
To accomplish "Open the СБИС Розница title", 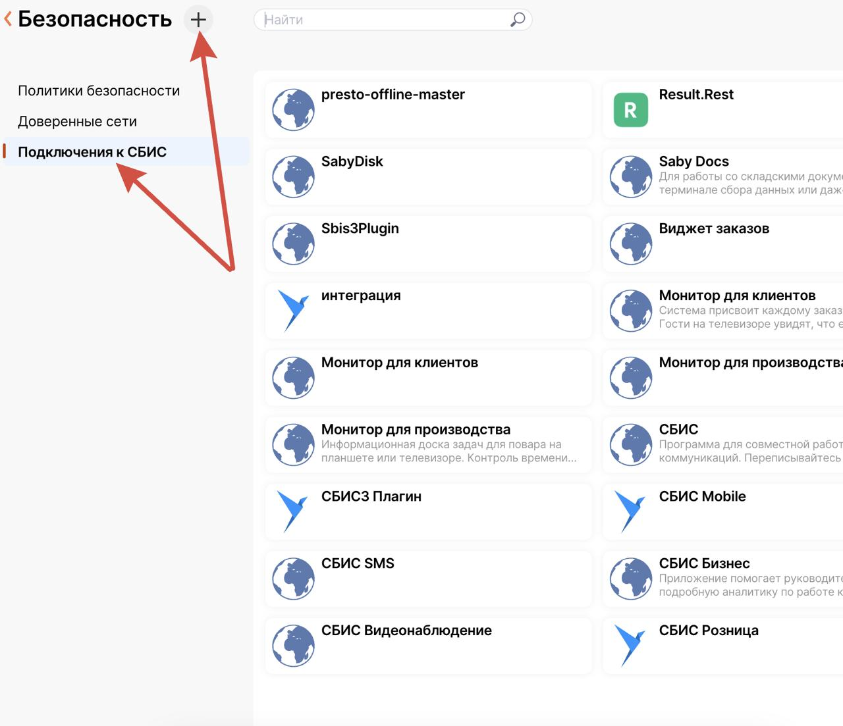I will [x=709, y=631].
